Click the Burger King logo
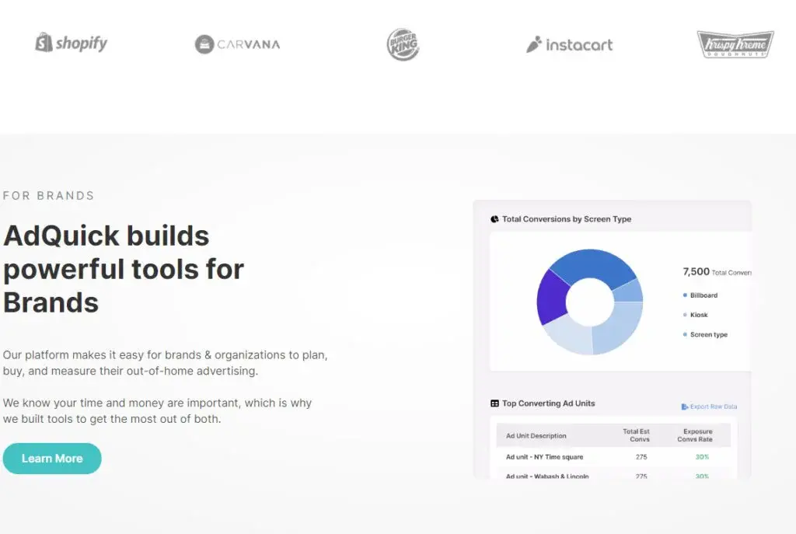 coord(403,44)
